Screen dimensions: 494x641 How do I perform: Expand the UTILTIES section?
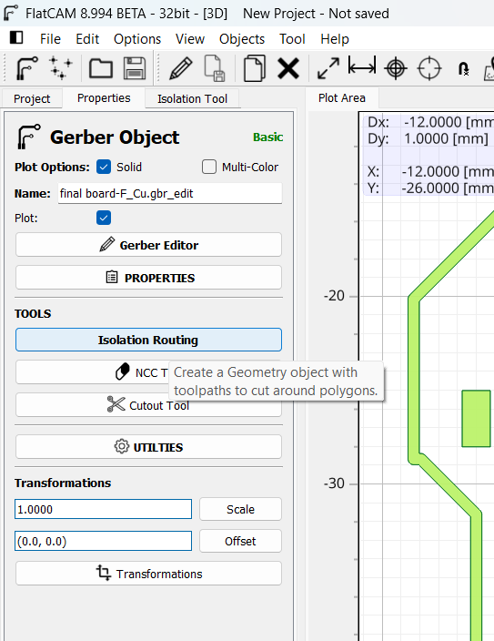(x=148, y=447)
